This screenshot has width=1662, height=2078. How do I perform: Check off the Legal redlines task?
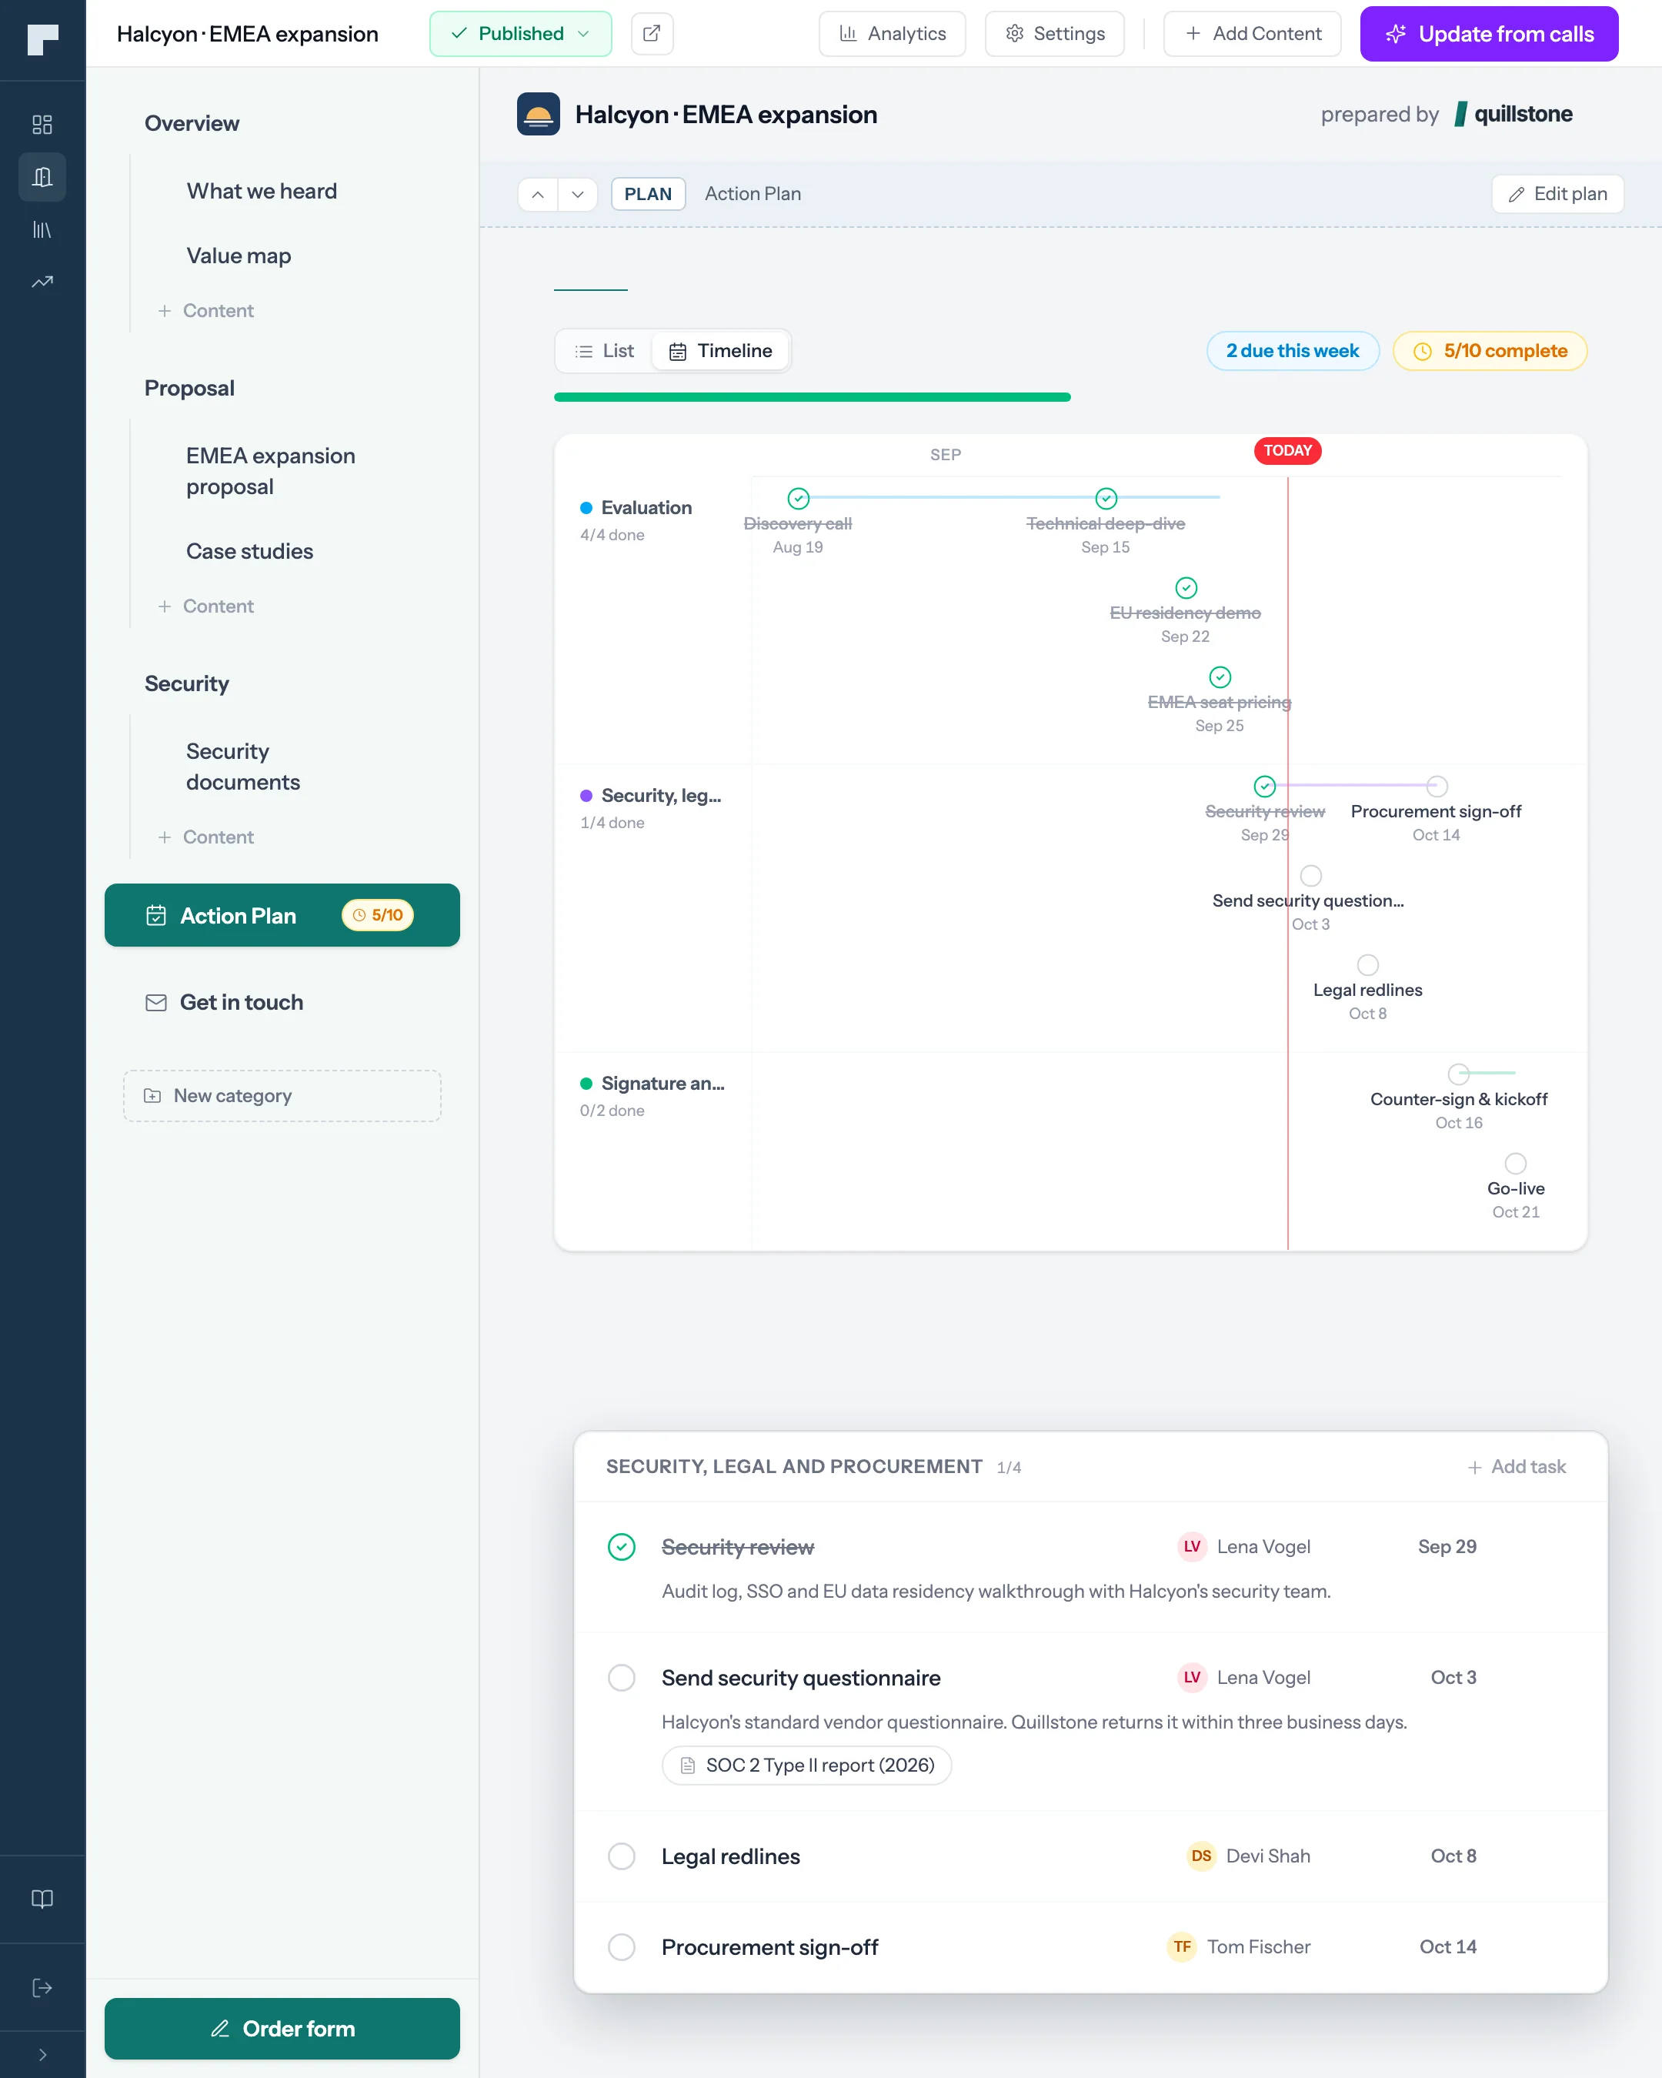click(x=622, y=1856)
